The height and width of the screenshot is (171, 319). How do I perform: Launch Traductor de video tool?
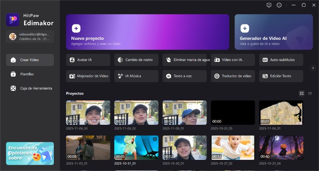tap(233, 76)
